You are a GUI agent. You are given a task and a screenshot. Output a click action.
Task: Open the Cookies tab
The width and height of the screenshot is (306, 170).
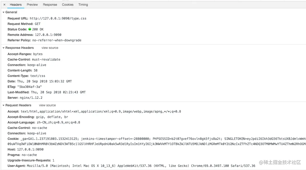tap(68, 5)
